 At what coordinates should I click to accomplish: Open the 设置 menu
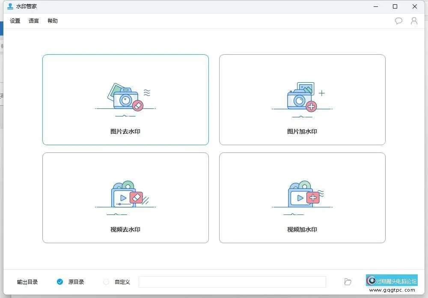click(15, 20)
